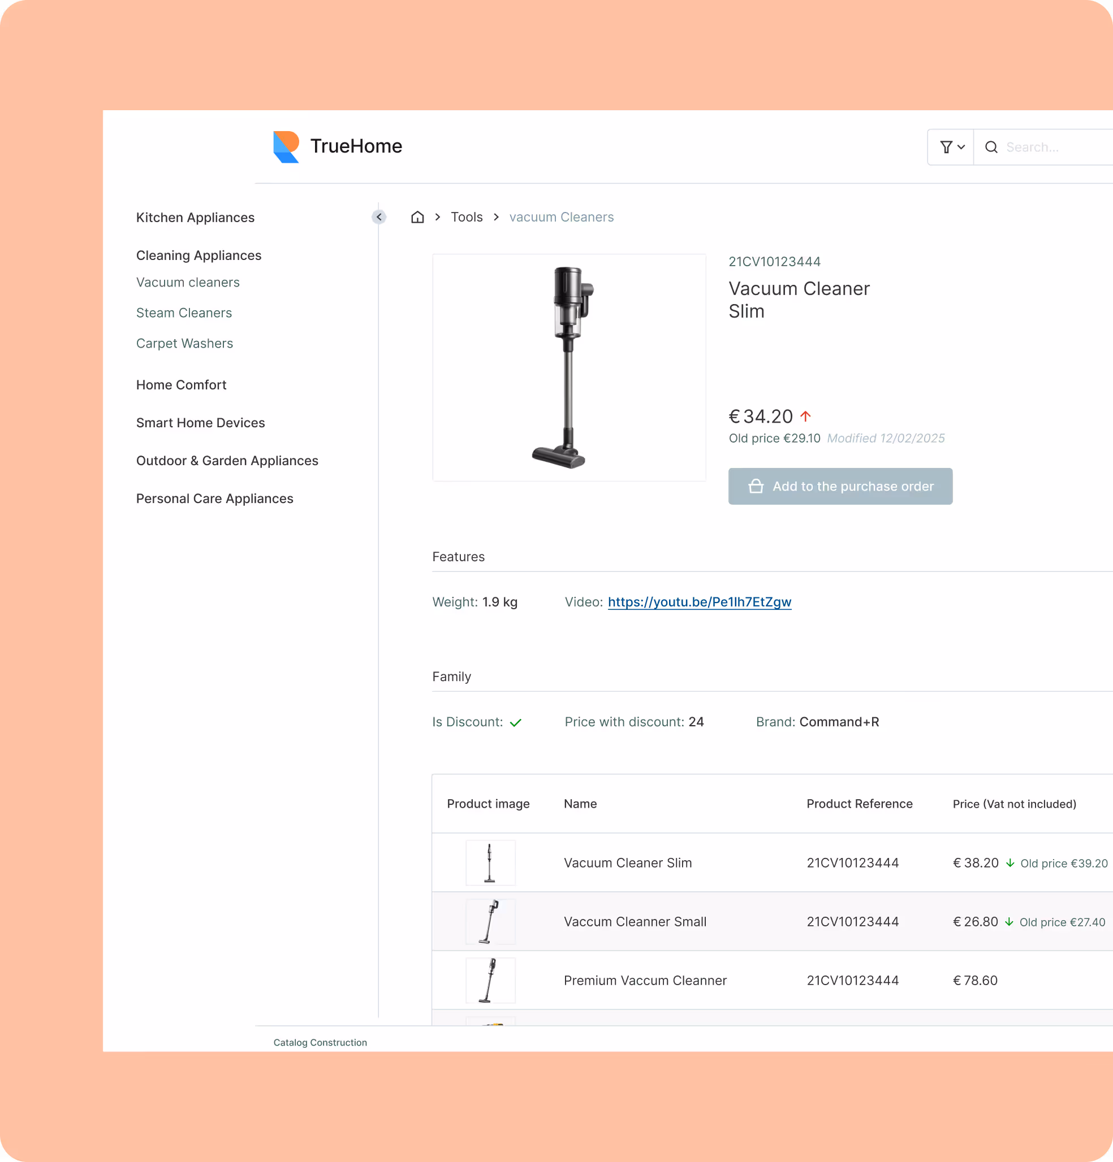Click Add to the purchase order button
The image size is (1113, 1162).
[x=840, y=487]
